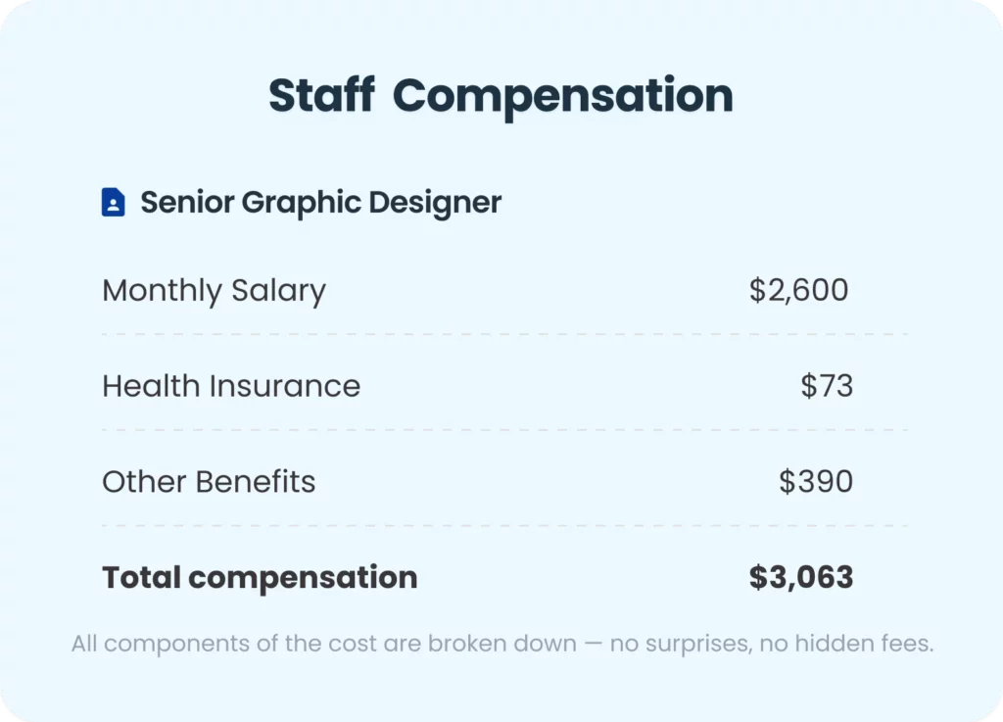The width and height of the screenshot is (1003, 722).
Task: Click the Health Insurance label
Action: 231,386
